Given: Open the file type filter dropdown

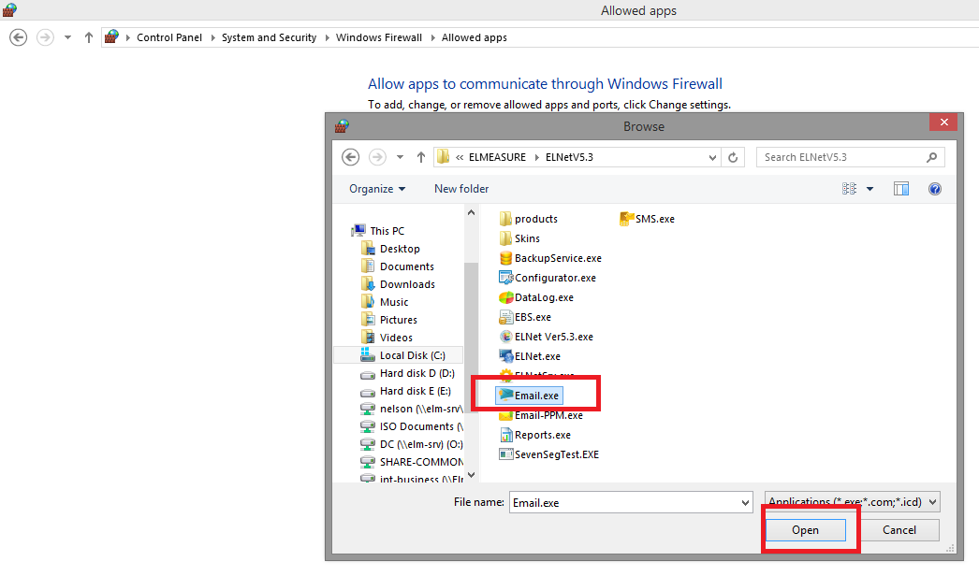Looking at the screenshot, I should click(932, 502).
